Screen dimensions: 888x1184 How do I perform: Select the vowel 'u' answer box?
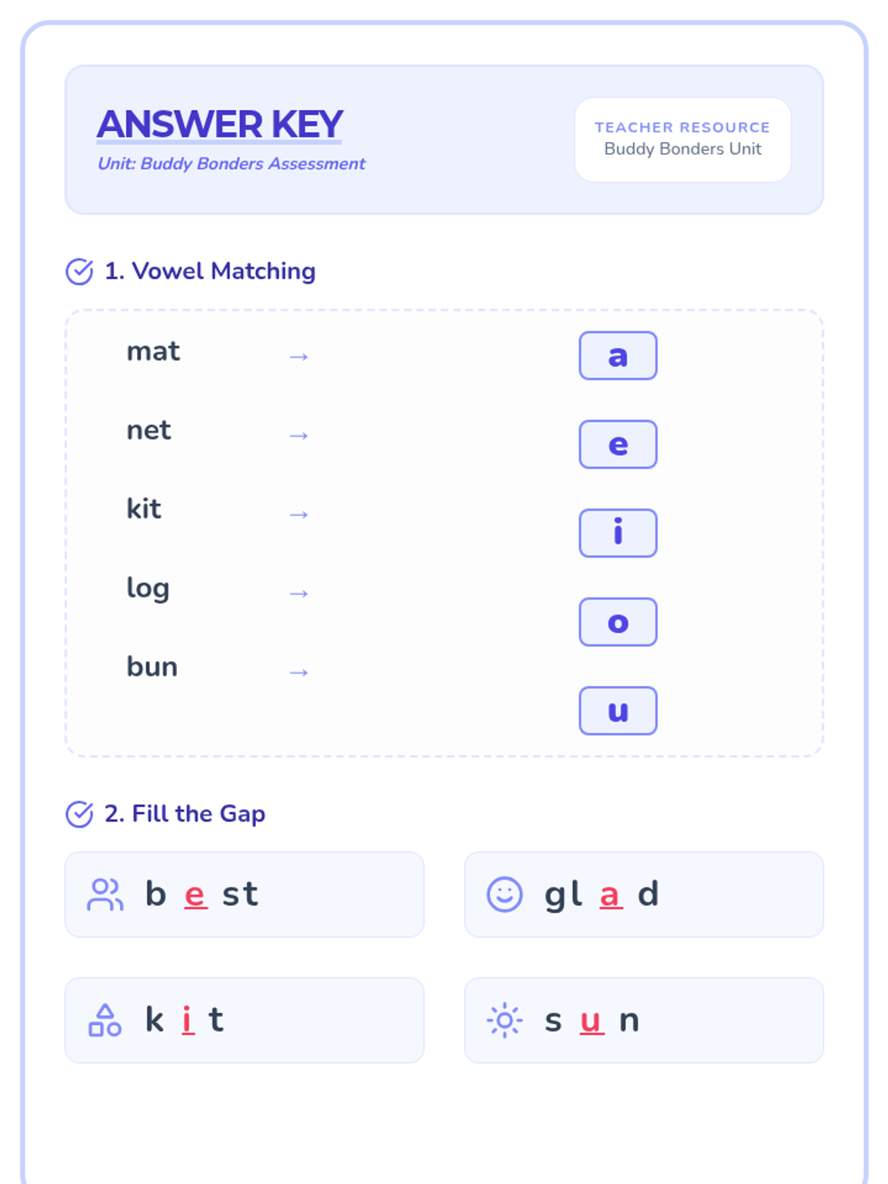point(618,710)
